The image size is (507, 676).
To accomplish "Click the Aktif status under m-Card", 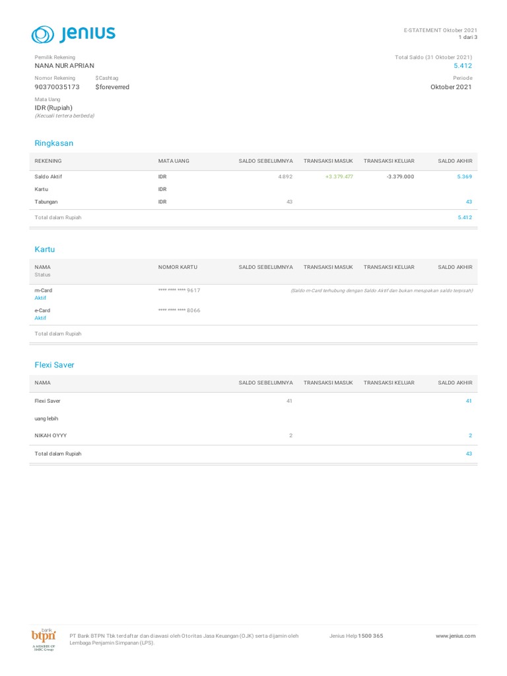I will 40,298.
